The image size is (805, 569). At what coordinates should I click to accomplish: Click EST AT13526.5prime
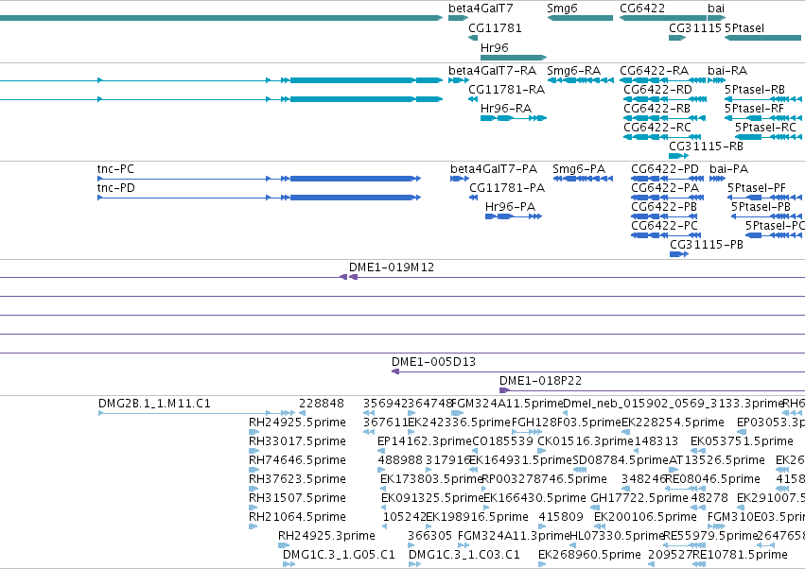pos(674,470)
